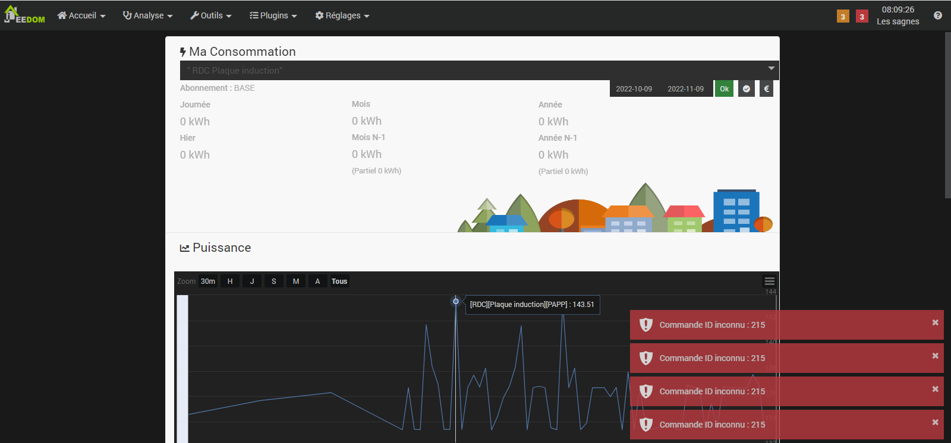Open the help question mark icon
Image resolution: width=951 pixels, height=443 pixels.
(x=937, y=15)
